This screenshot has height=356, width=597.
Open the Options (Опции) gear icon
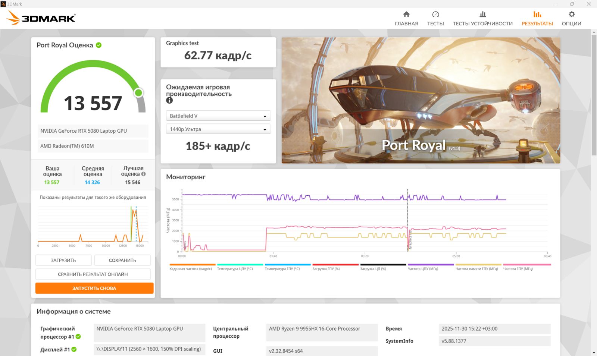(571, 15)
